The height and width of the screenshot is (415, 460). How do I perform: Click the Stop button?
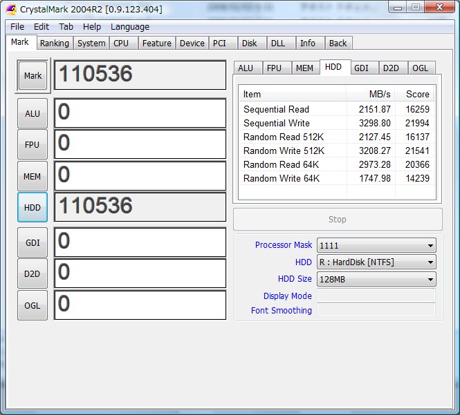point(338,220)
